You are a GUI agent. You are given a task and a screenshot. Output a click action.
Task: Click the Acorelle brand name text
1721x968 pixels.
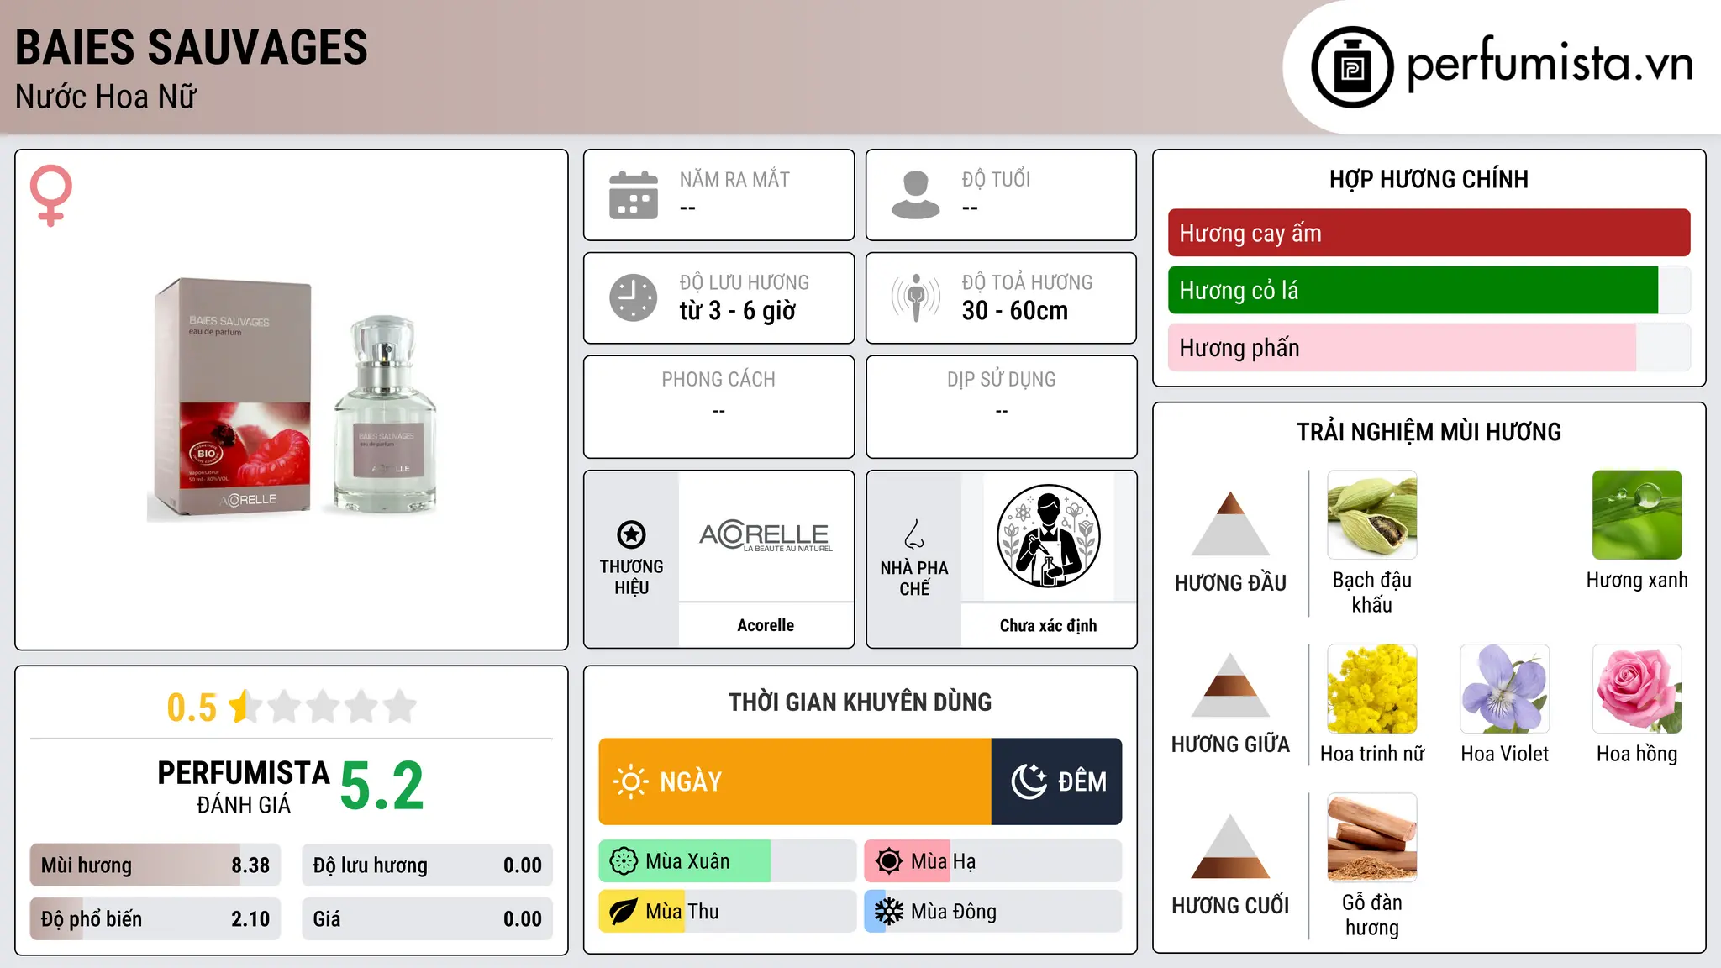pyautogui.click(x=766, y=625)
